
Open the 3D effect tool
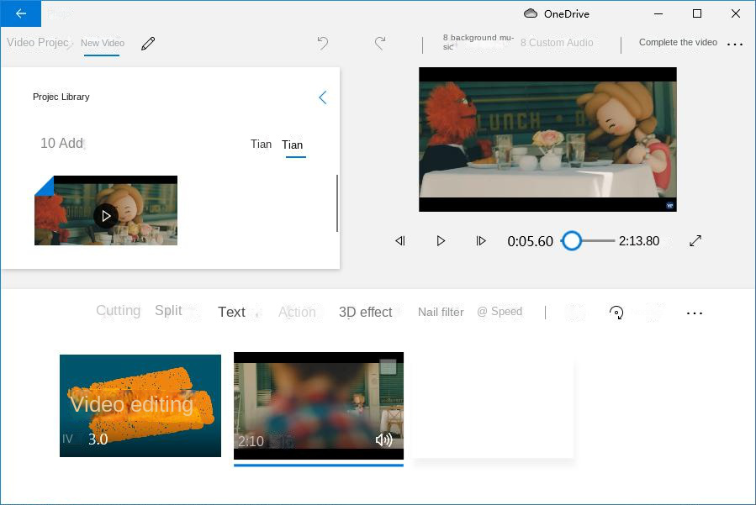click(x=365, y=312)
